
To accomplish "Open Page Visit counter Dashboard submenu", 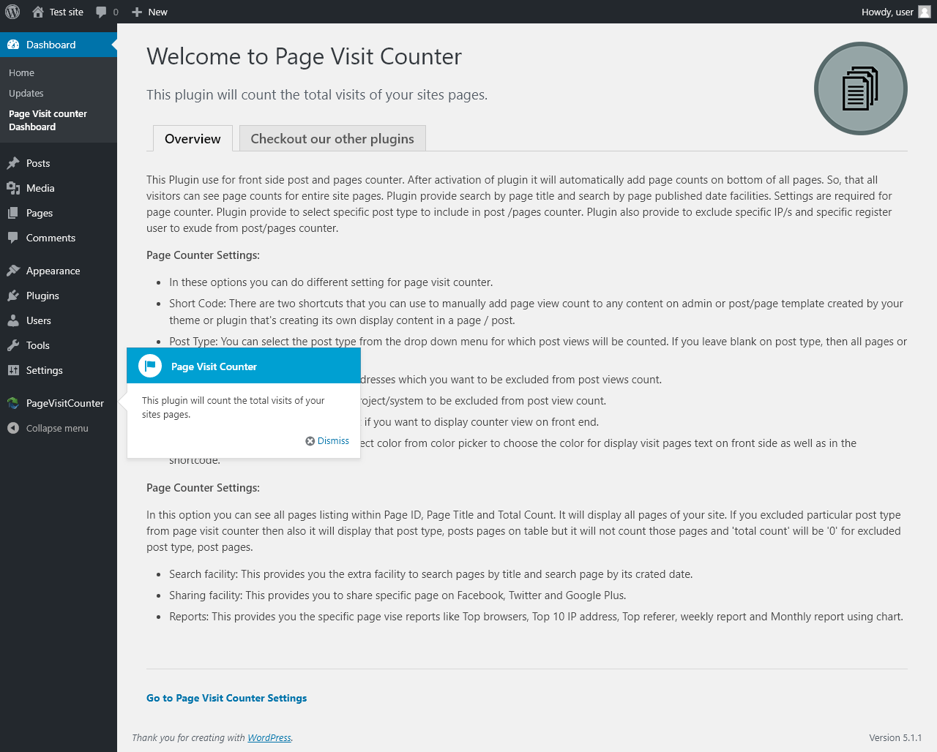I will 48,120.
